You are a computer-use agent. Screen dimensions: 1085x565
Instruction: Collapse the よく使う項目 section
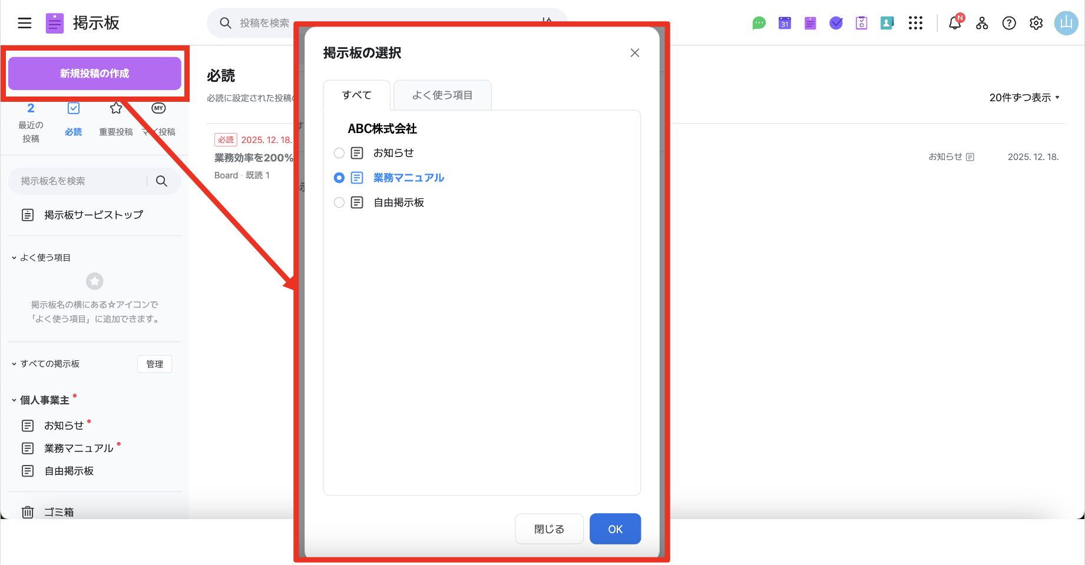click(13, 257)
